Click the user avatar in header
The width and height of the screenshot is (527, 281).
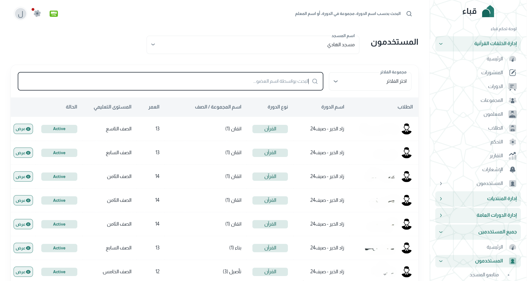tap(21, 14)
